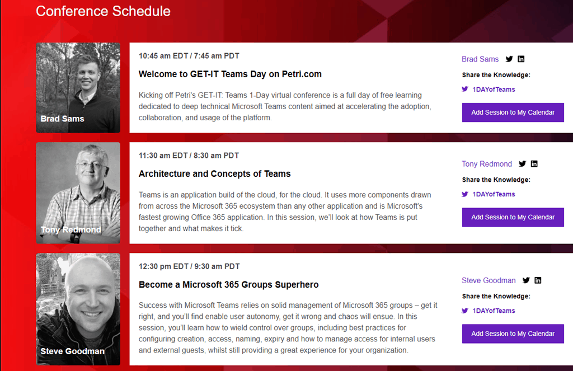Screen dimensions: 573x371
Task: Click Steve Goodman's speaker photo
Action: click(78, 309)
